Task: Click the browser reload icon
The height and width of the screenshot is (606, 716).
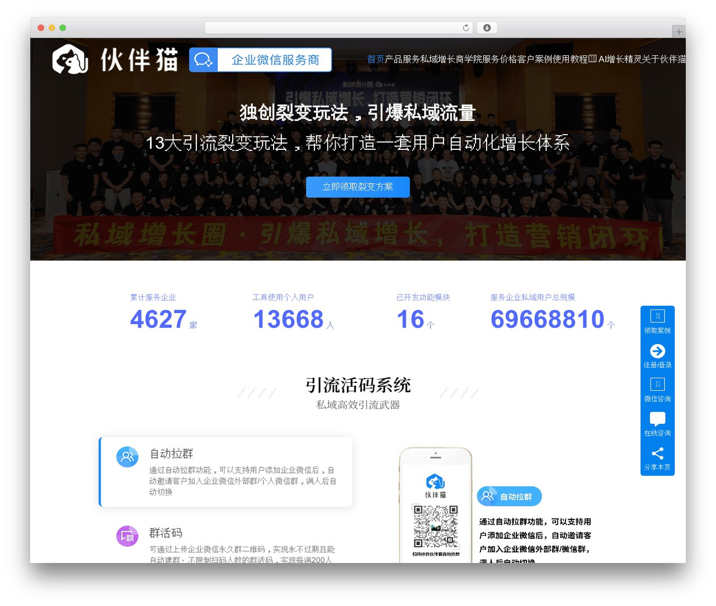Action: point(466,28)
